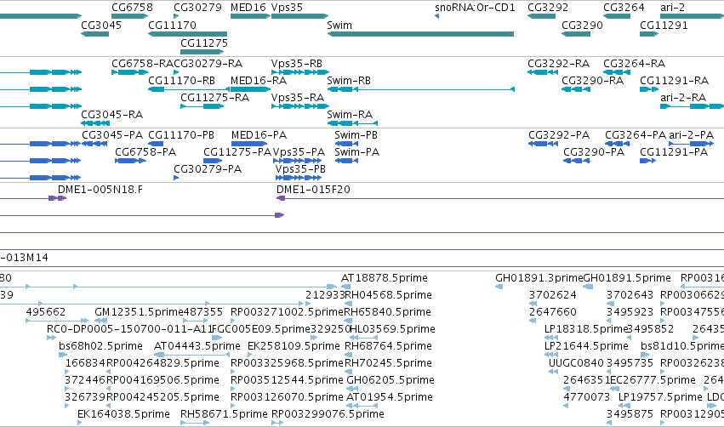
Task: Select the MED16-PA coding bar
Action: click(x=249, y=144)
